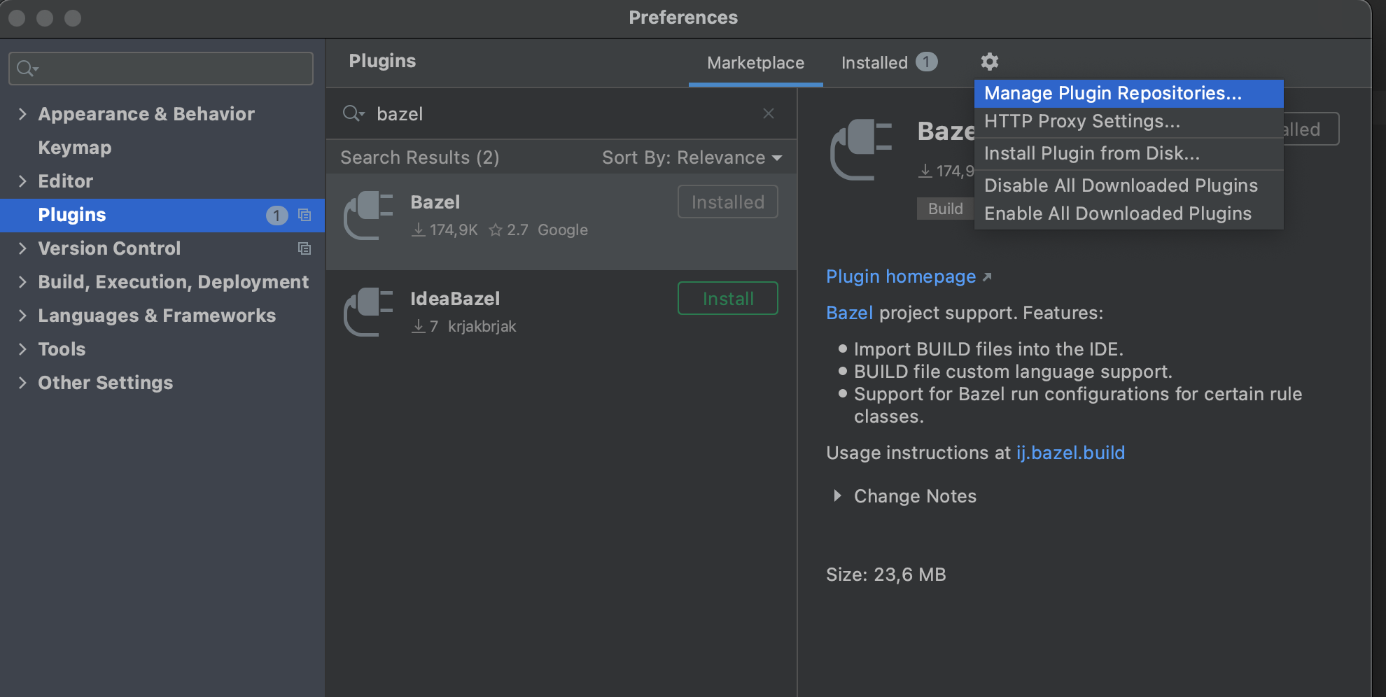Select Plugins in the settings tree
The height and width of the screenshot is (697, 1386).
click(162, 215)
